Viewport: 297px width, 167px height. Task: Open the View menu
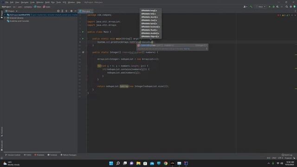click(17, 2)
